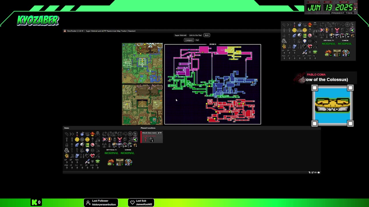Toggle the bow item in Items panel
This screenshot has width=369, height=207.
tap(67, 134)
